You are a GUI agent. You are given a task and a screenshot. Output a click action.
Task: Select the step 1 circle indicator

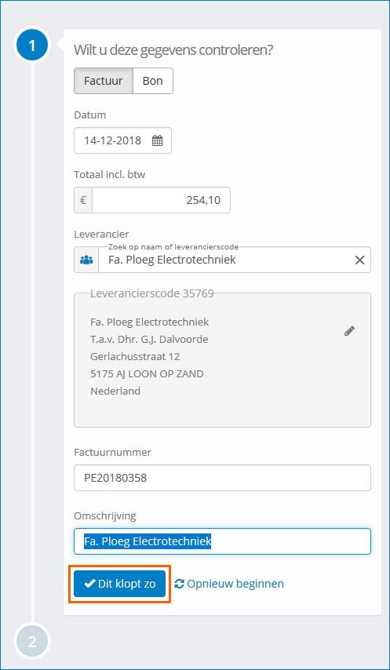pos(32,45)
